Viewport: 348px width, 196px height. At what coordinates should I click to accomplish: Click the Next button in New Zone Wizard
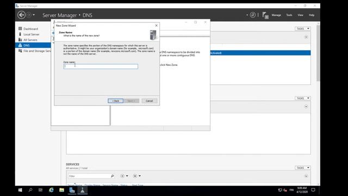(x=132, y=101)
